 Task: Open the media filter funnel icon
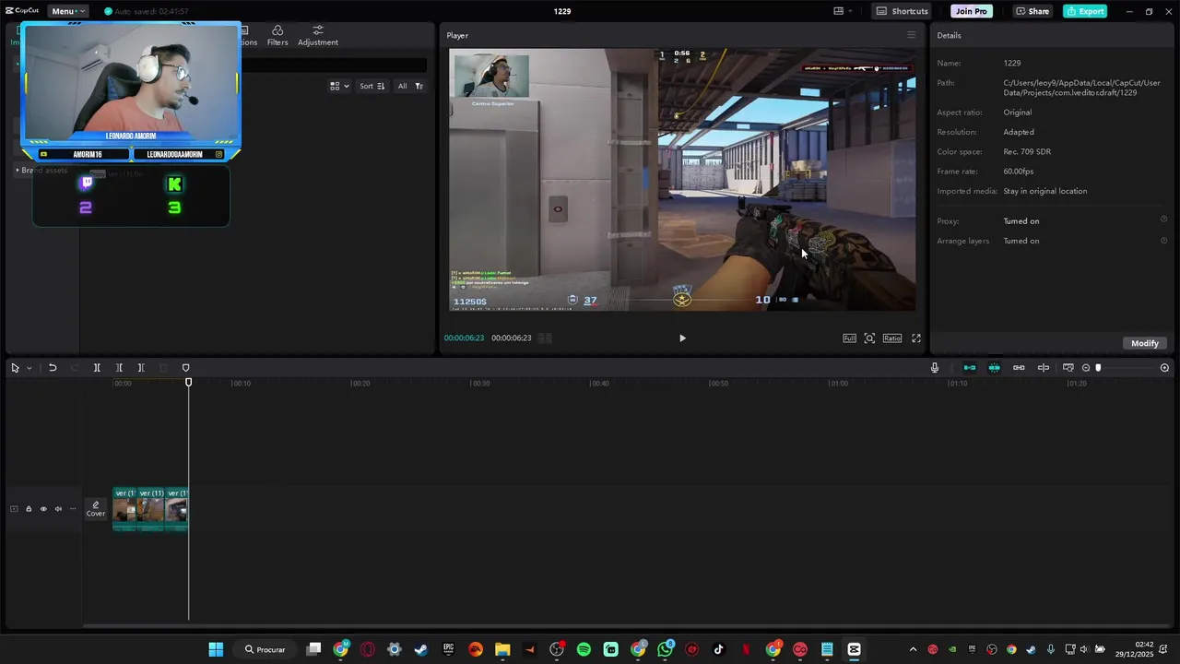point(419,86)
